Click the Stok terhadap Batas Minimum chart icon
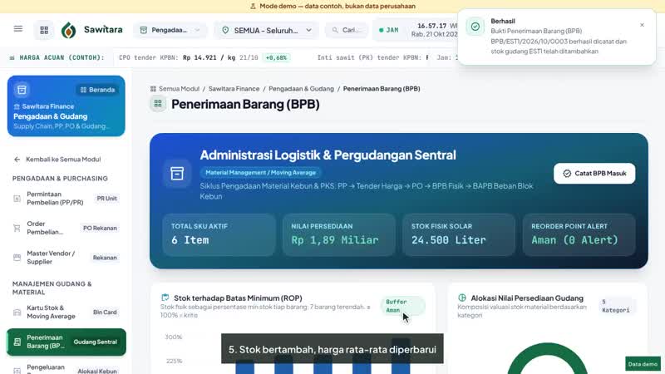The image size is (665, 374). coord(165,298)
